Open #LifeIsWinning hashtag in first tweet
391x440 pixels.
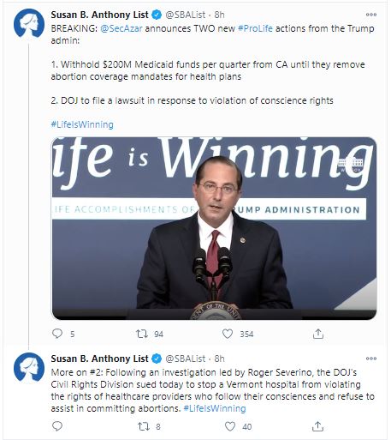coord(82,124)
